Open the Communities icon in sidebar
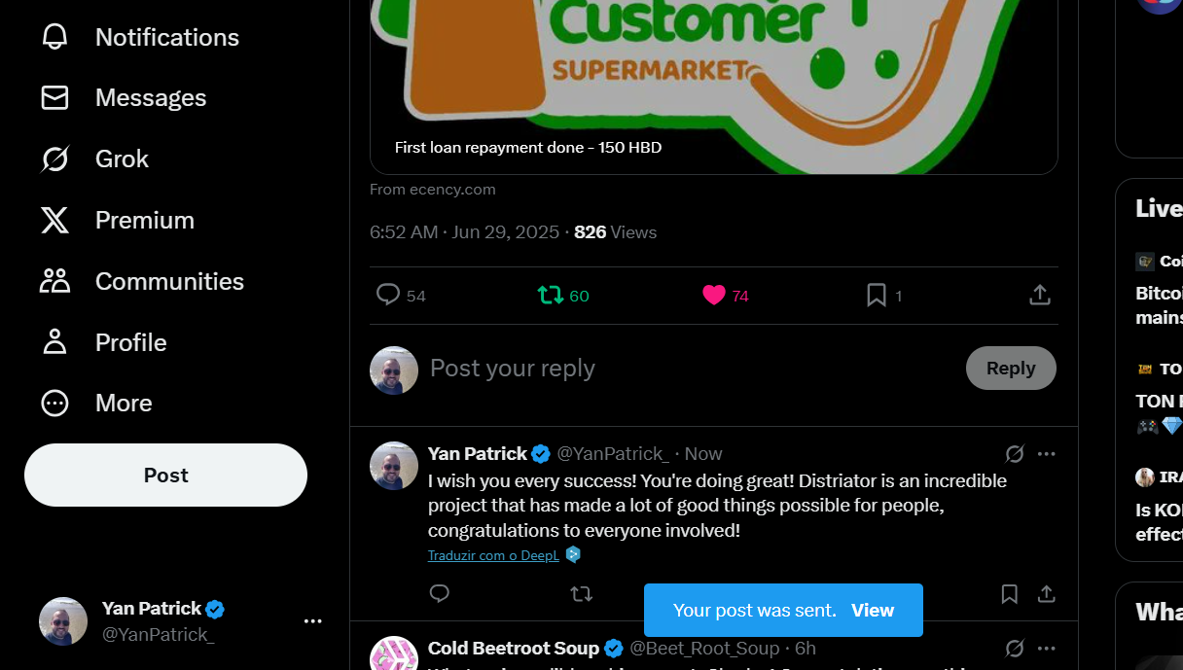This screenshot has height=670, width=1183. coord(54,281)
